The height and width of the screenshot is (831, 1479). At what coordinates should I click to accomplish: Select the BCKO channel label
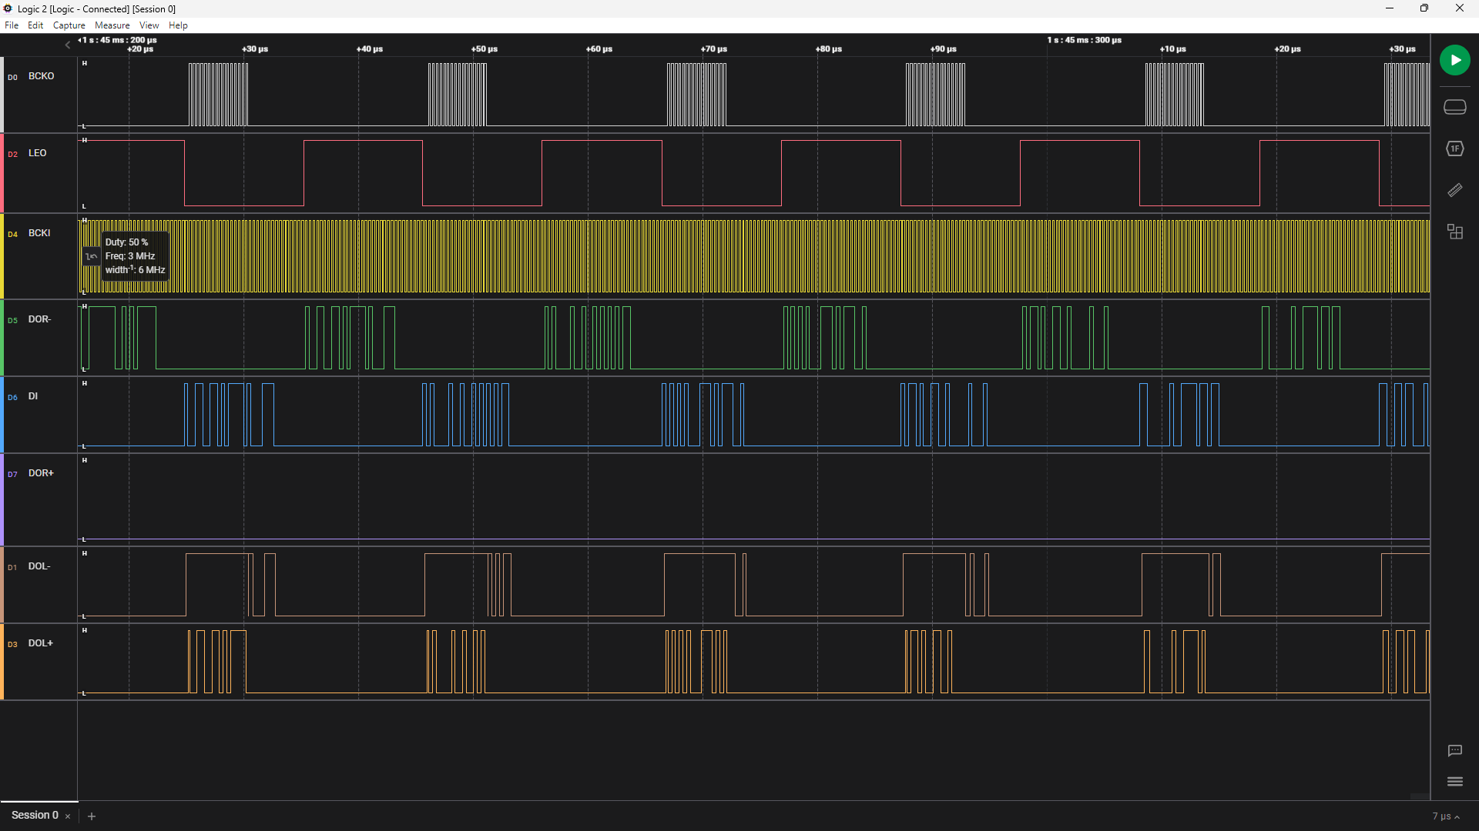(x=42, y=76)
